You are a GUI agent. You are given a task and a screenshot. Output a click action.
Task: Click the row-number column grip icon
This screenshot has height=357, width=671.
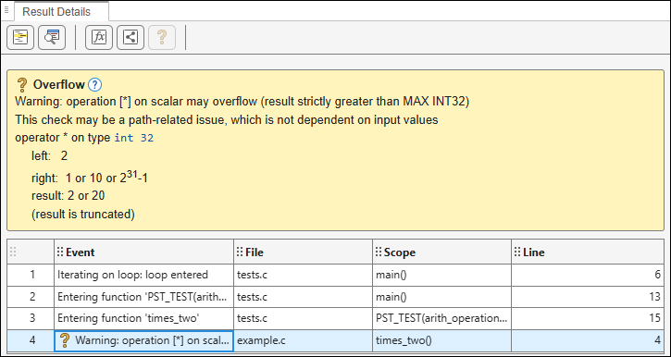tap(13, 252)
